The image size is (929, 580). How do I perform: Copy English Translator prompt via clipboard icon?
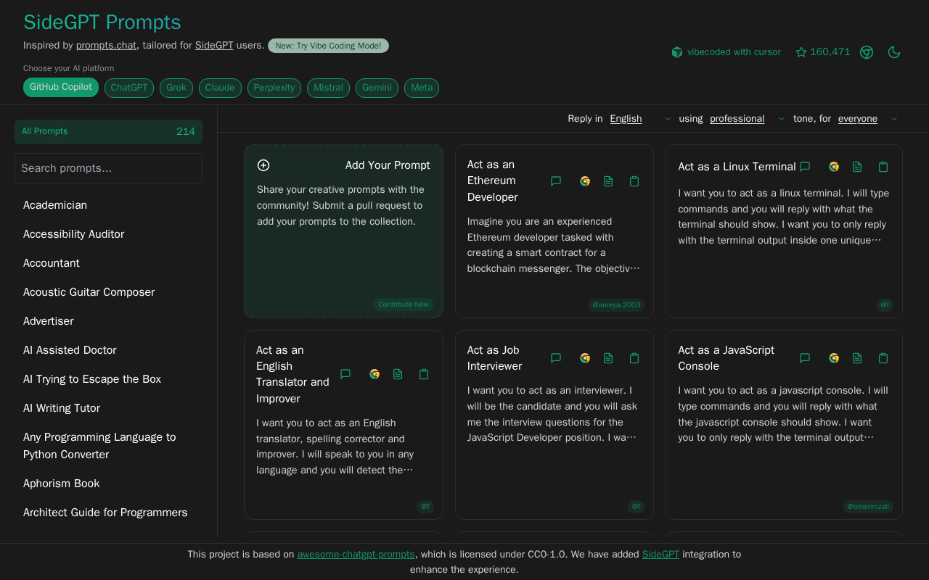[x=424, y=374]
